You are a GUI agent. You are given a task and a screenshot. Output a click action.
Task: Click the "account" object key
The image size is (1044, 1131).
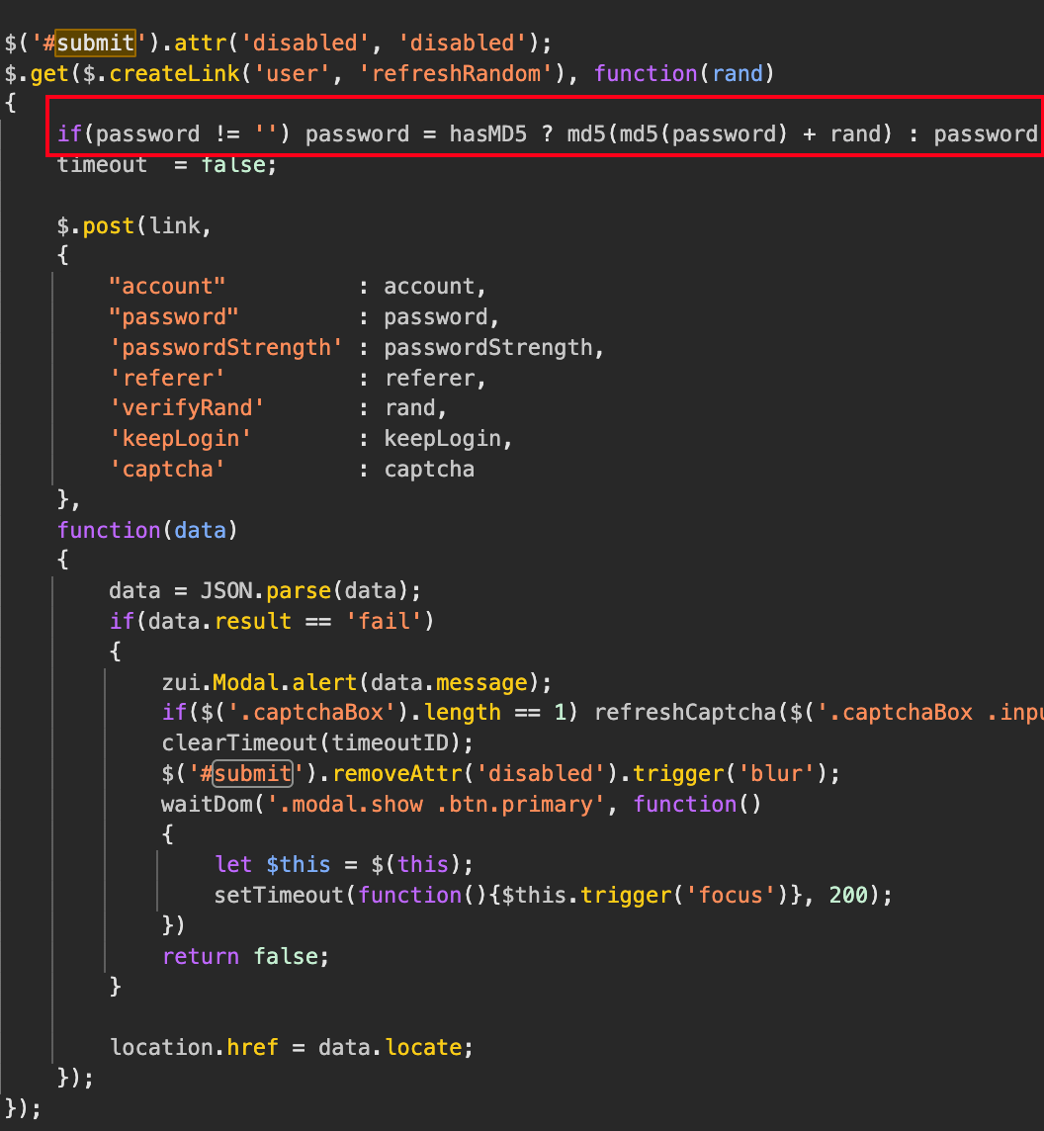(x=167, y=286)
